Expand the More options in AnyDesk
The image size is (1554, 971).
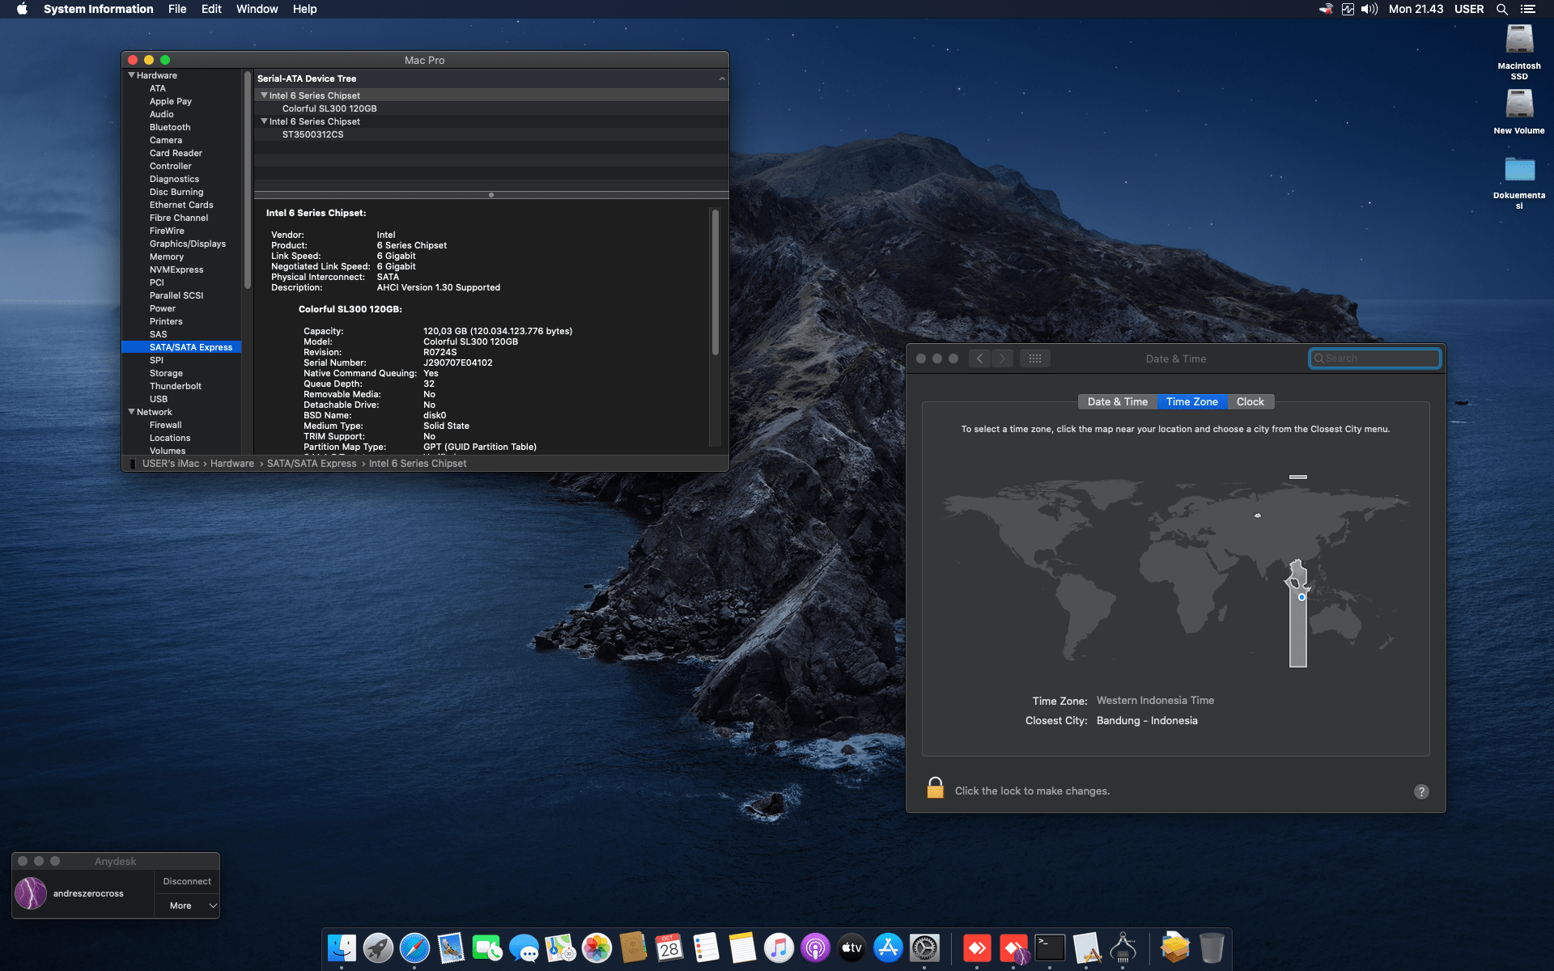point(187,905)
